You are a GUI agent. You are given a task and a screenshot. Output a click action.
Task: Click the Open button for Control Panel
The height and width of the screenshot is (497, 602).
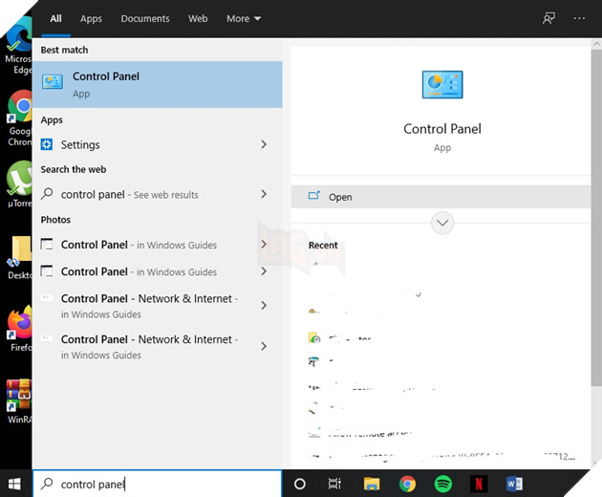441,197
